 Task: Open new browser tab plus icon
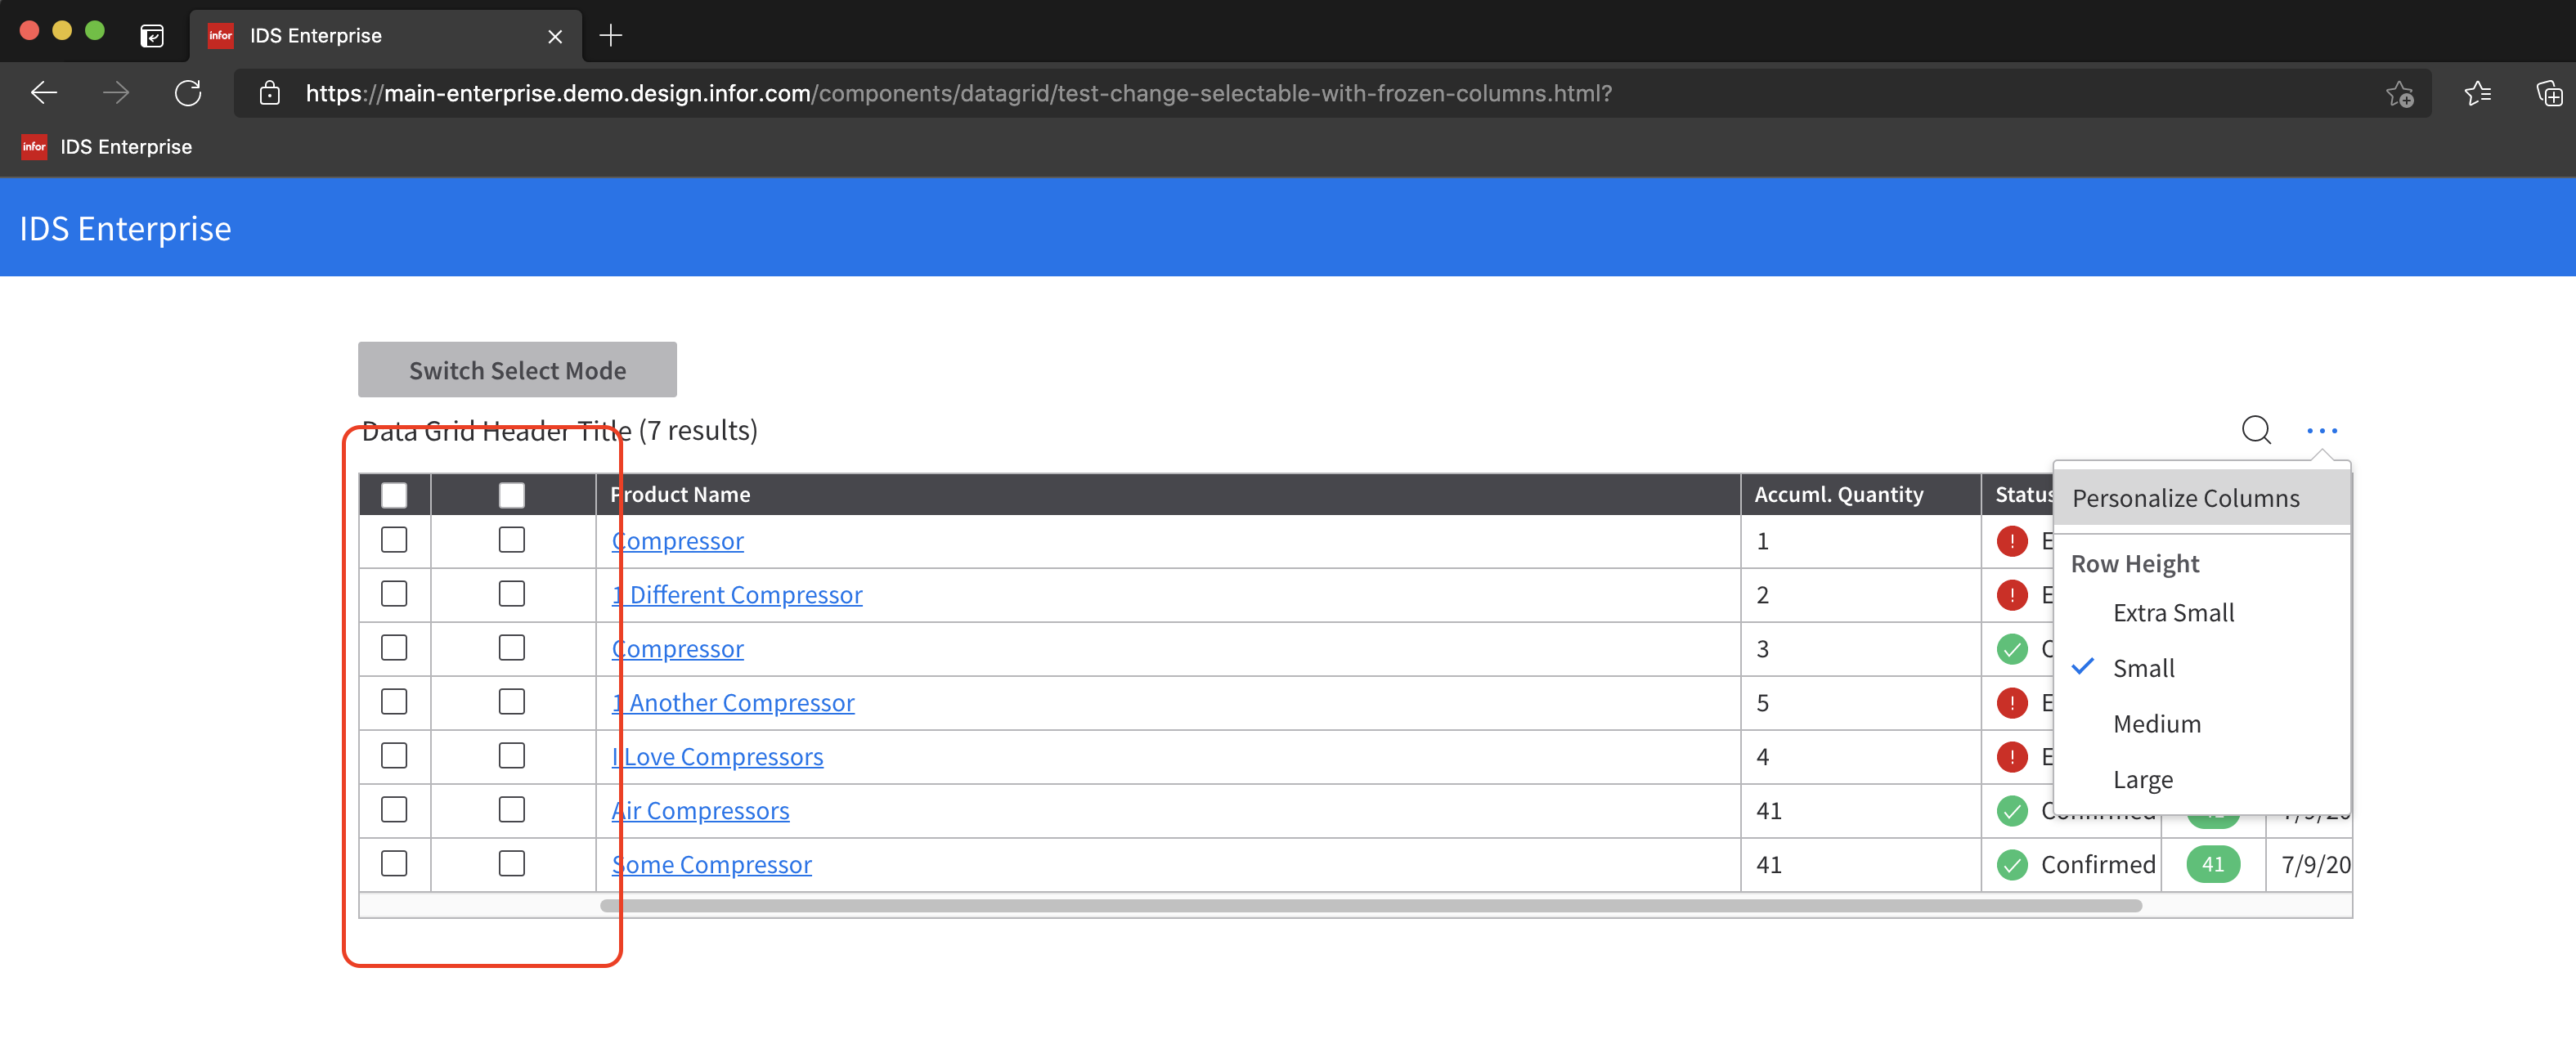(610, 36)
